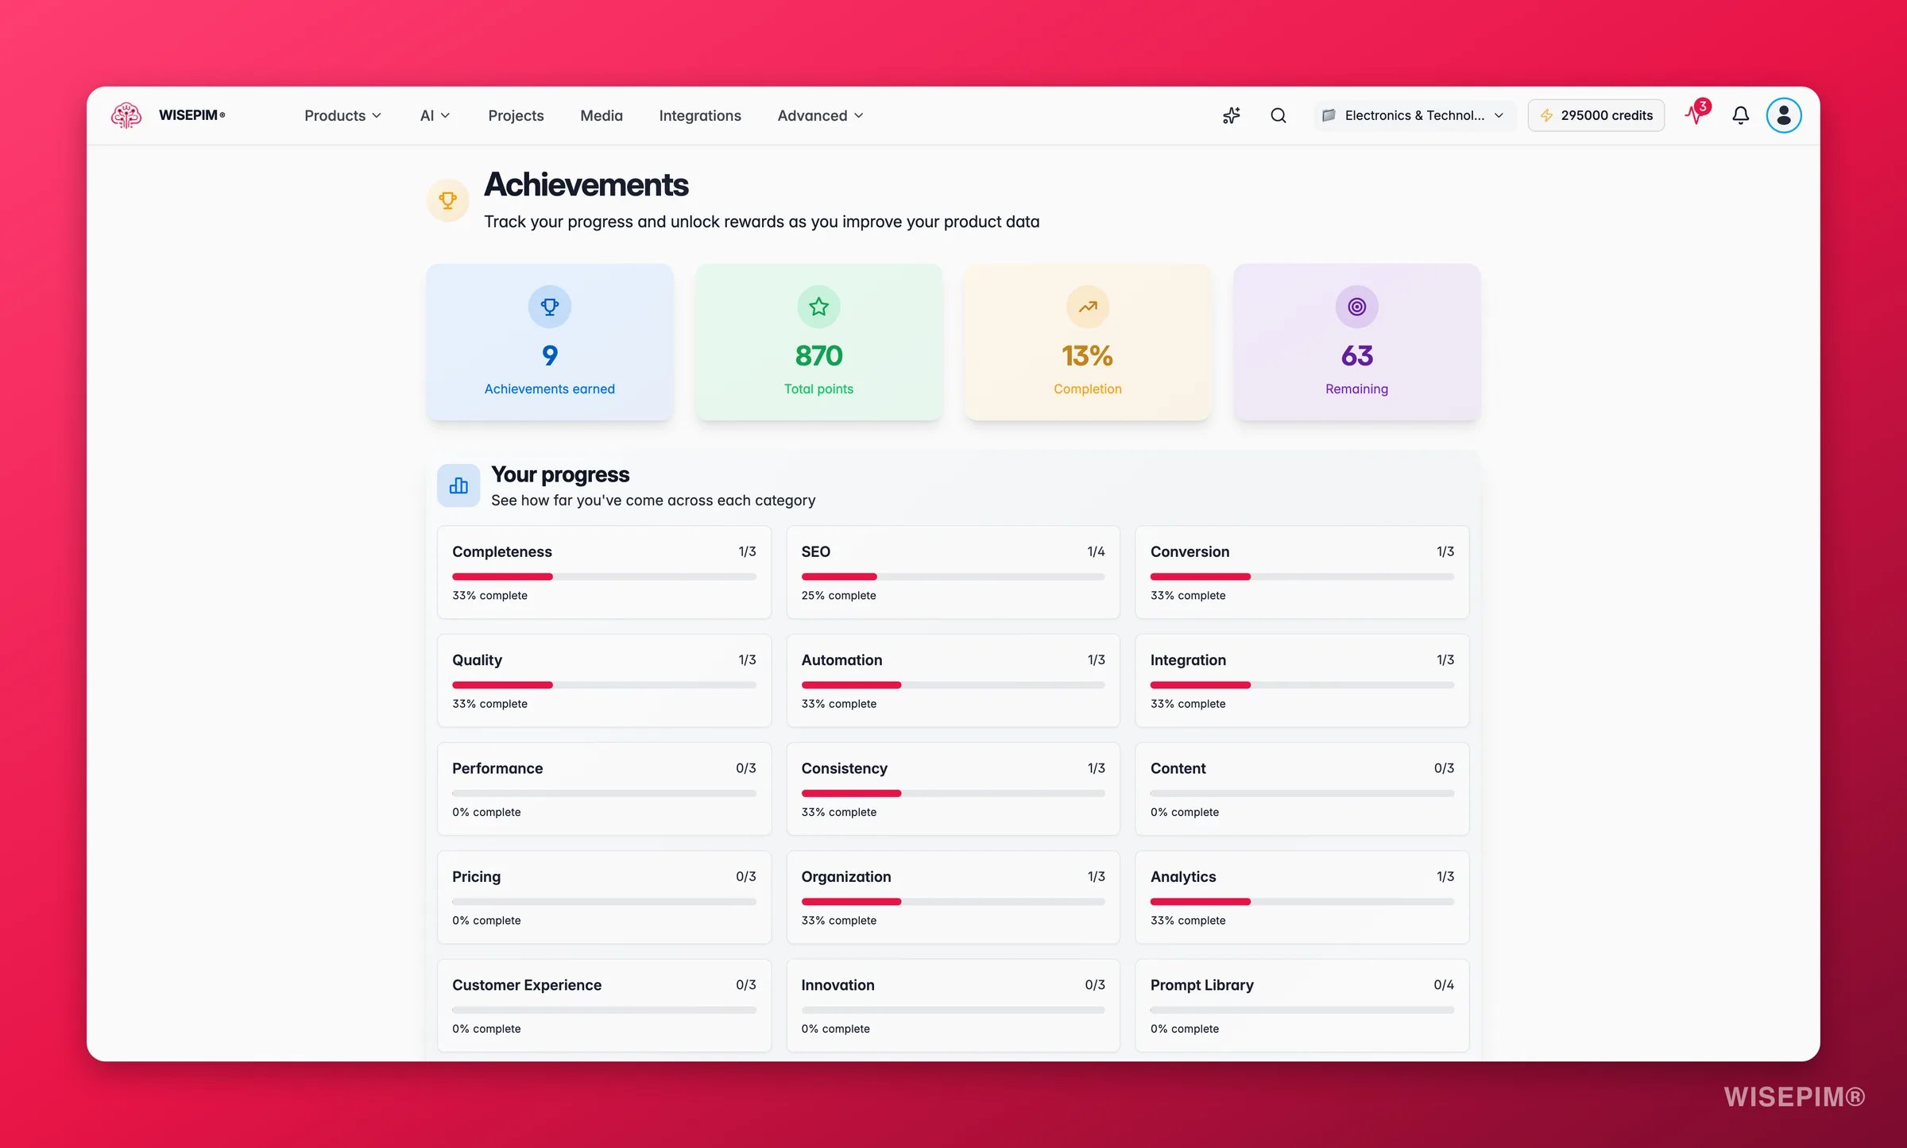The image size is (1907, 1148).
Task: Open the notifications bell icon
Action: (1740, 115)
